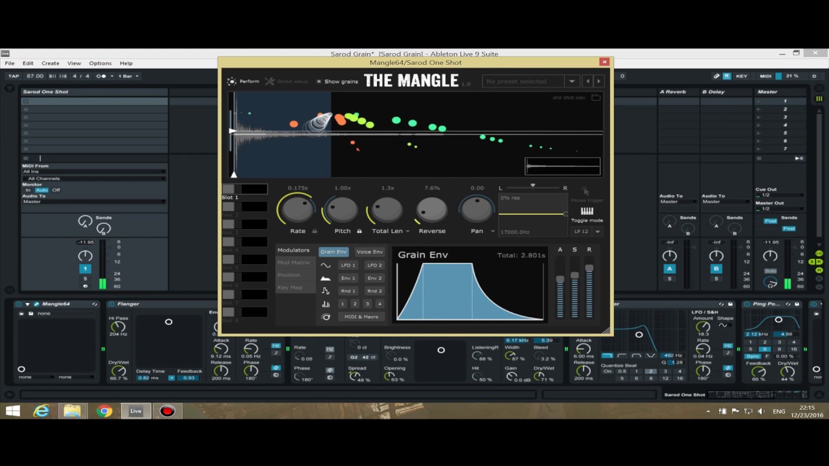Open the Edit menu
The image size is (829, 466).
28,63
